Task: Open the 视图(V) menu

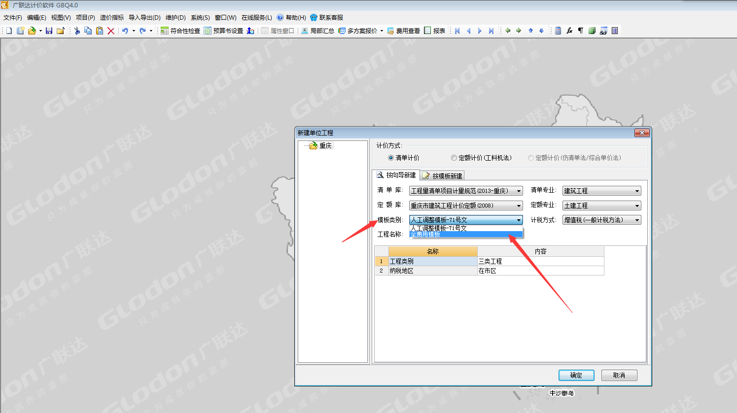Action: [61, 18]
